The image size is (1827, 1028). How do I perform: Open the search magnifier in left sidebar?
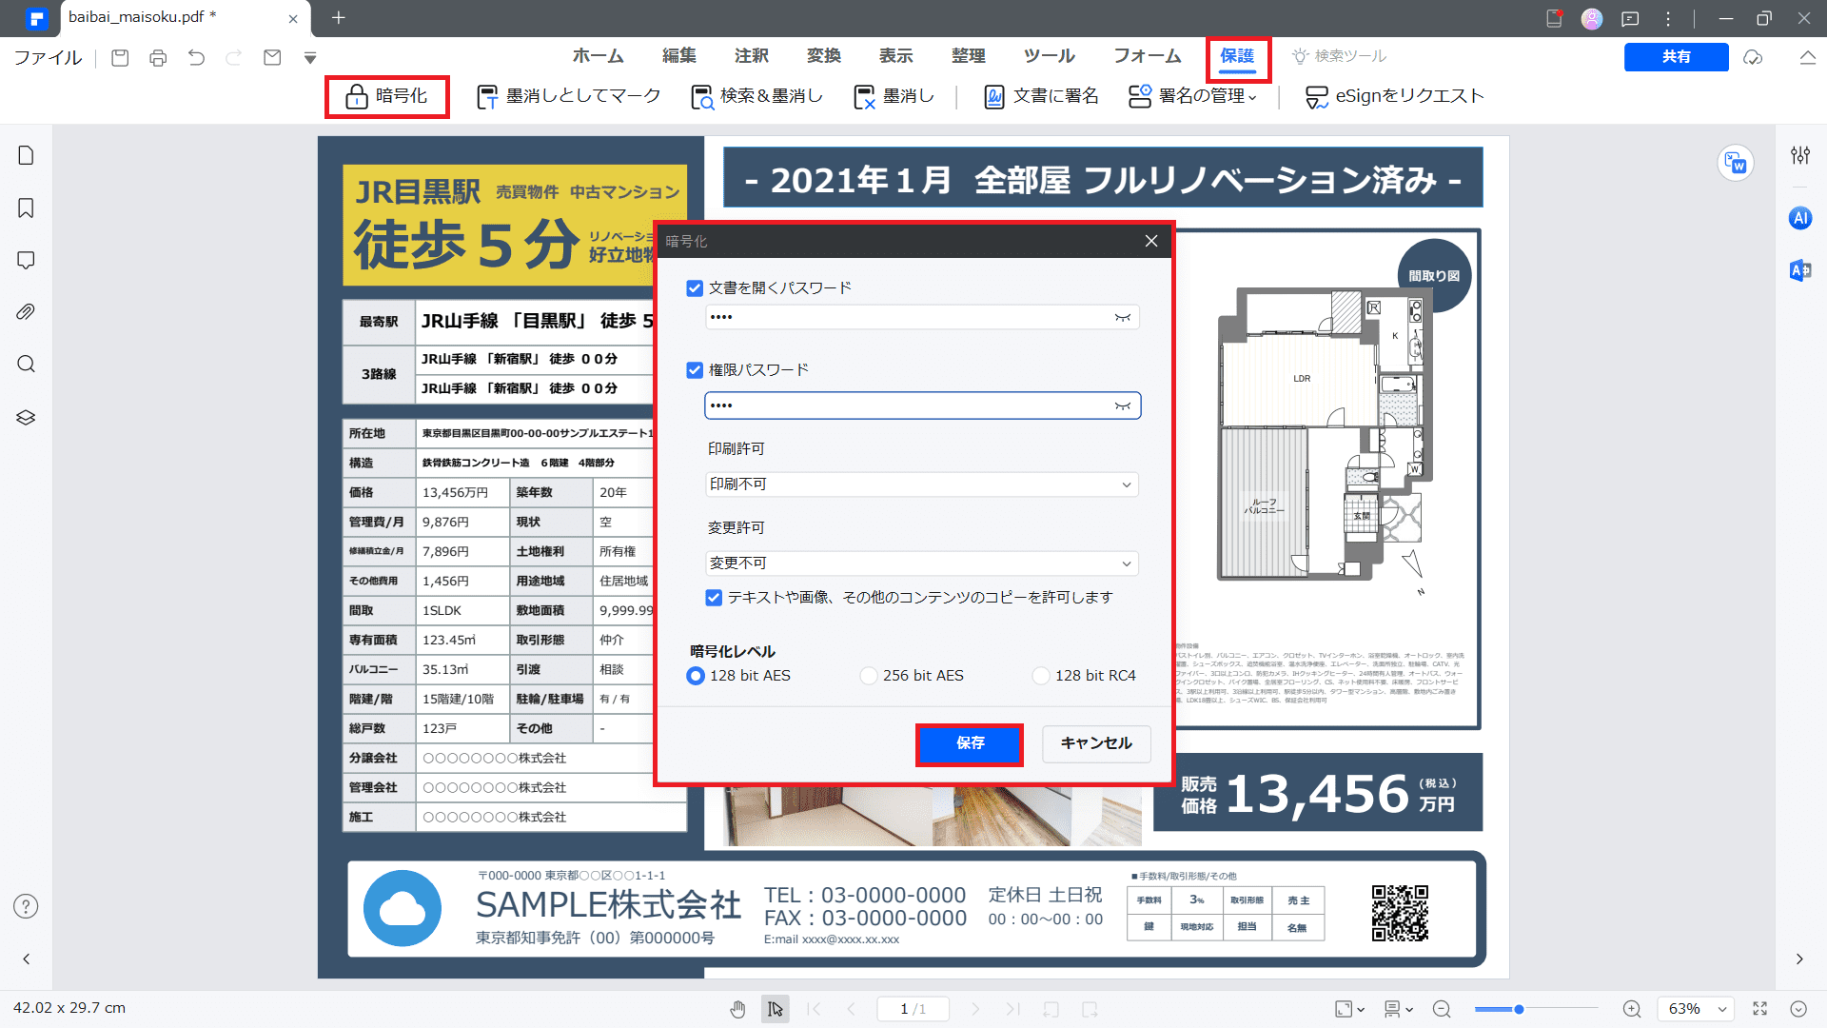26,365
